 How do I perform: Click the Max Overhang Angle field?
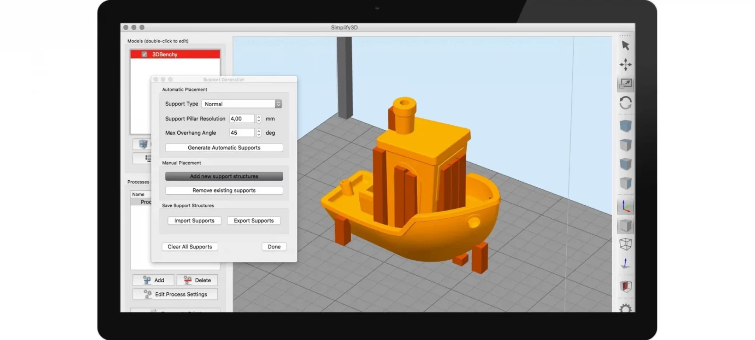click(242, 133)
